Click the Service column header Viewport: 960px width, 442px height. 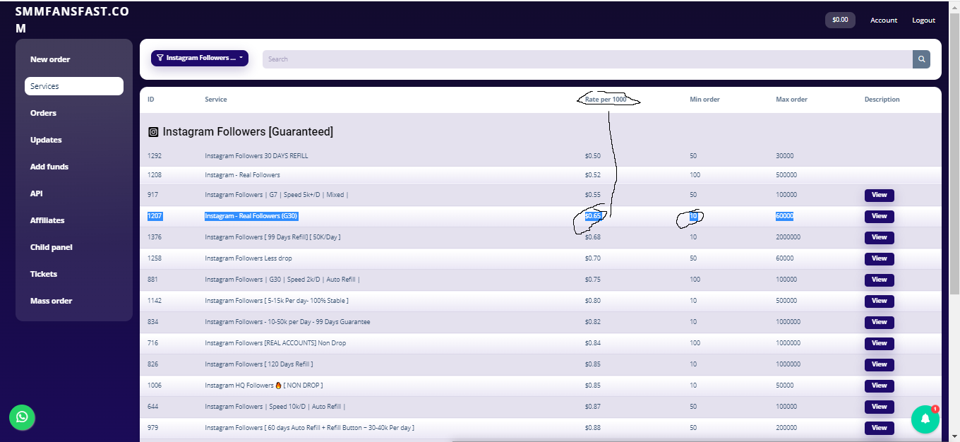tap(216, 100)
